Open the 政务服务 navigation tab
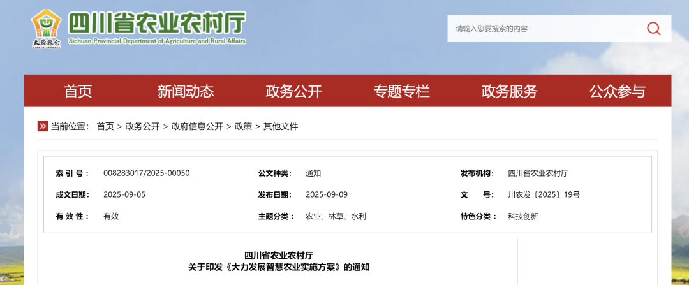 (x=509, y=91)
